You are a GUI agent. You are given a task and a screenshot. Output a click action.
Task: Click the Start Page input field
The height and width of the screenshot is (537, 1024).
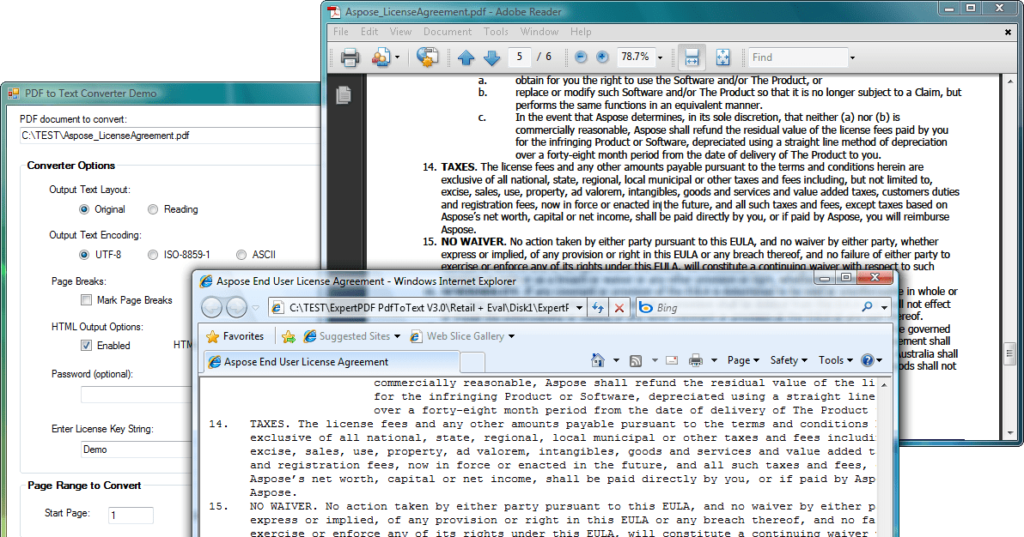[131, 515]
